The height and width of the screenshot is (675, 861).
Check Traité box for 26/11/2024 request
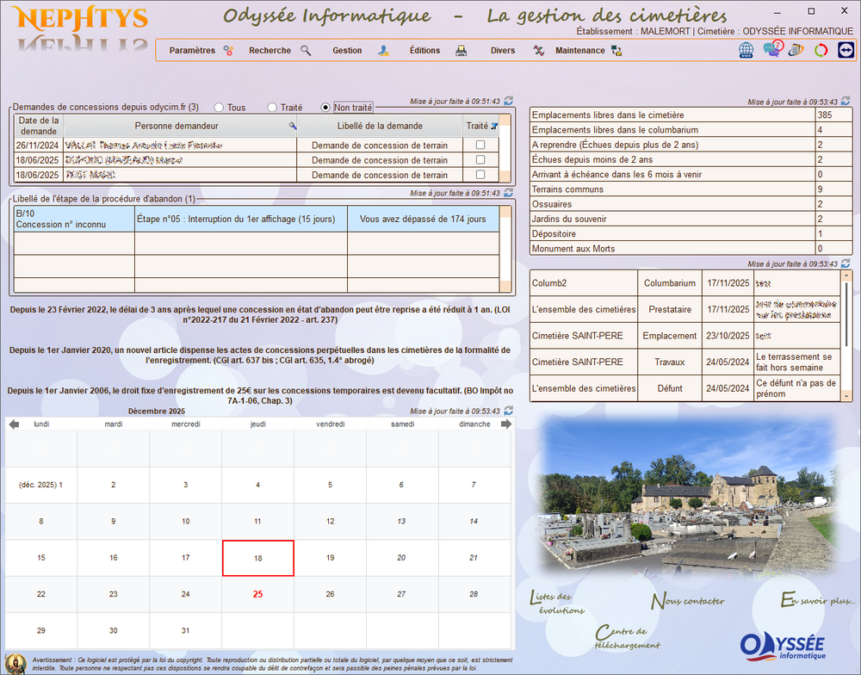coord(480,146)
